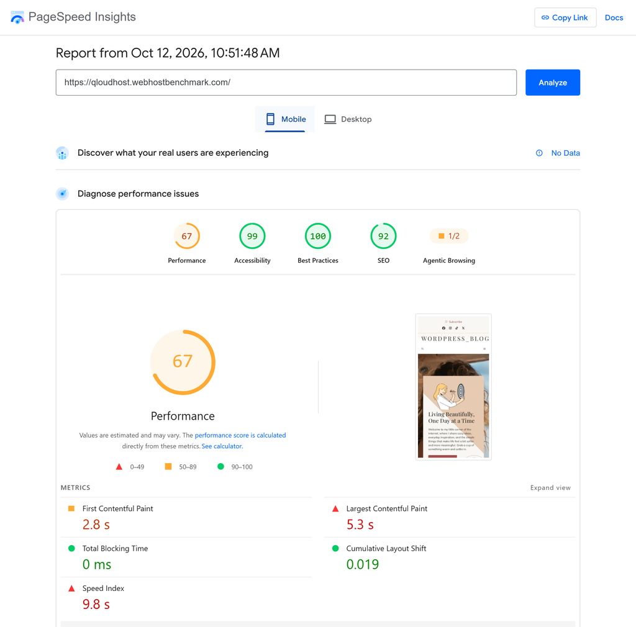Click the desktop laptop icon in tab
636x627 pixels.
(330, 119)
